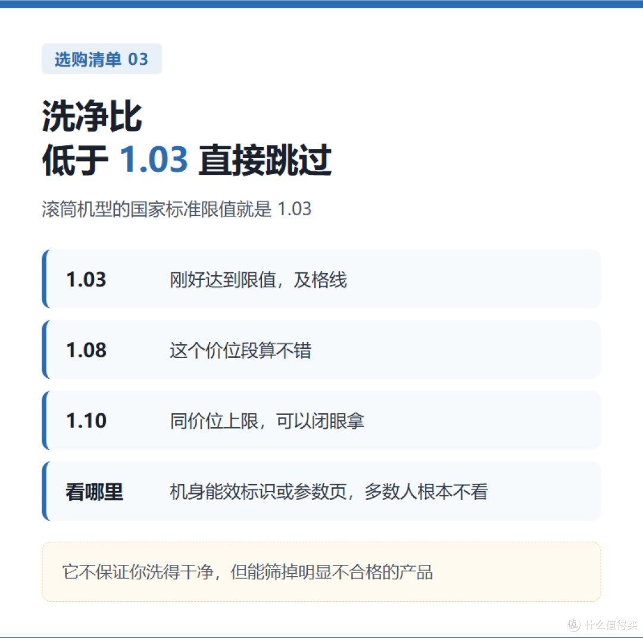Viewport: 643px width, 638px height.
Task: Click the 选购清单 03 badge
Action: [102, 59]
